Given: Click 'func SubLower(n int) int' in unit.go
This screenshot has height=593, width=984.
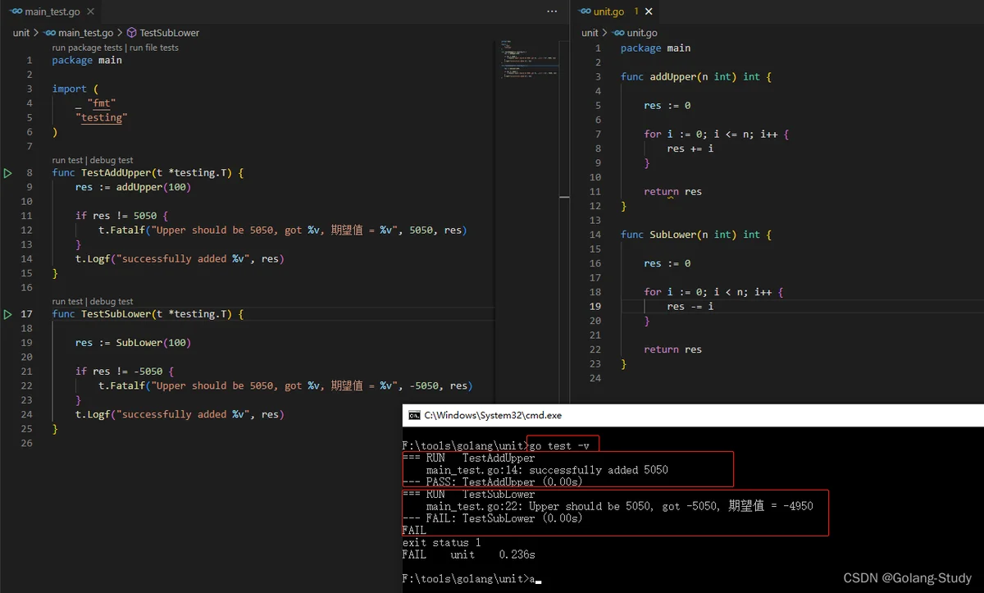Looking at the screenshot, I should coord(696,235).
